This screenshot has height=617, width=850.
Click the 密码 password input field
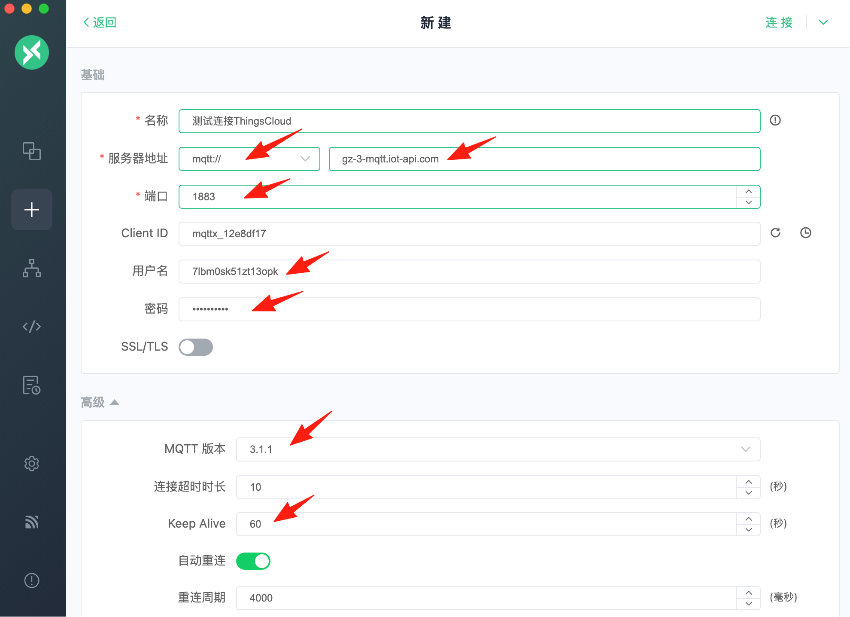470,309
